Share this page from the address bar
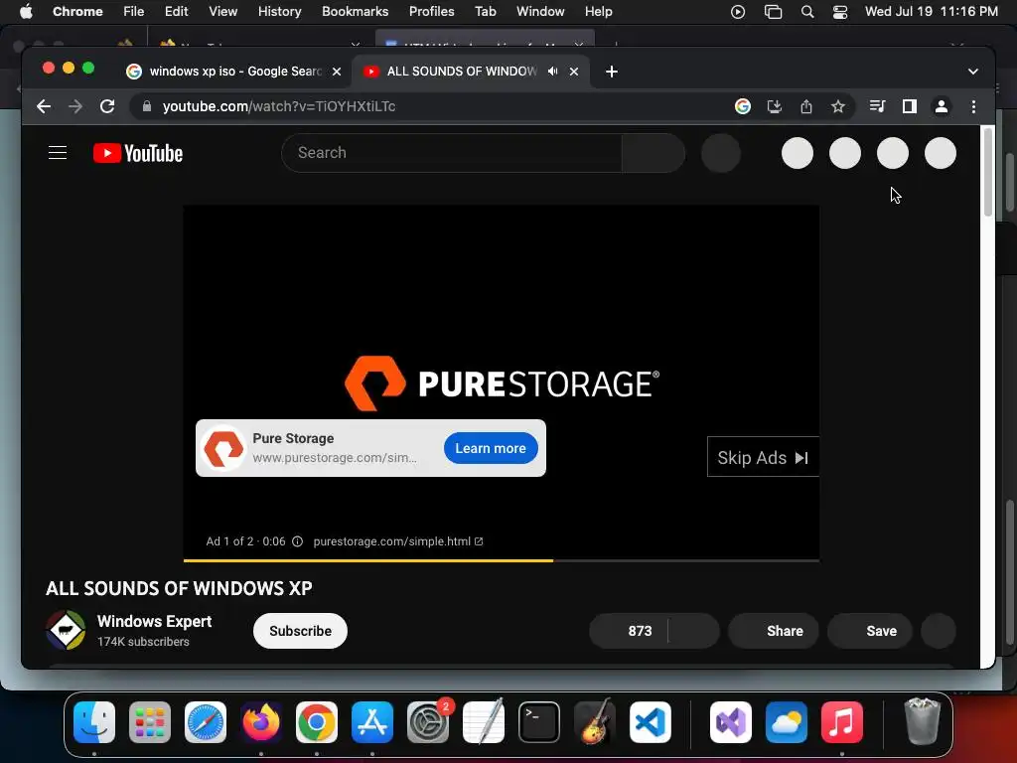Screen dimensions: 1017x763 [x=806, y=106]
